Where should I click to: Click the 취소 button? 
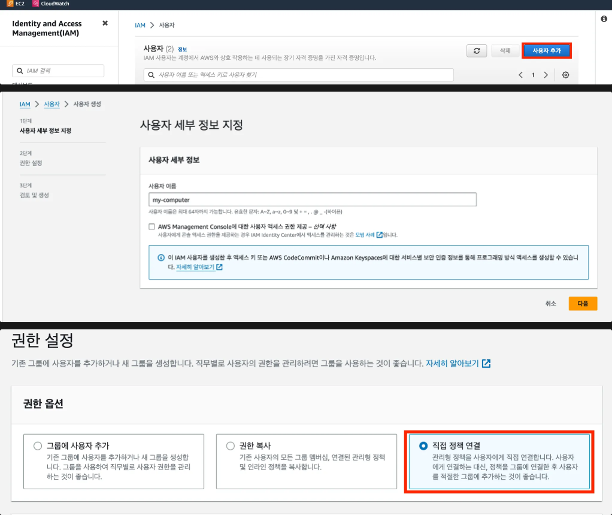click(550, 304)
